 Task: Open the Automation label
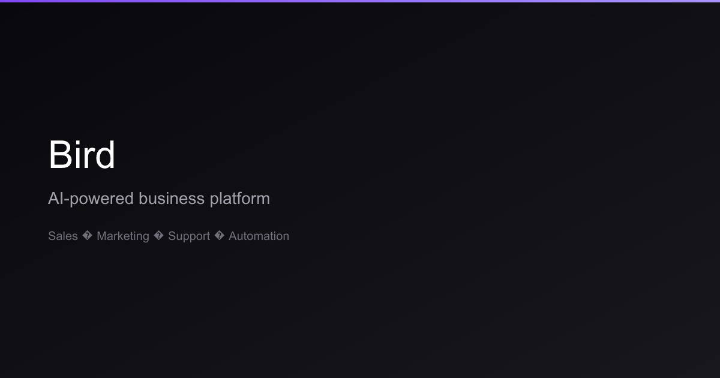point(259,236)
